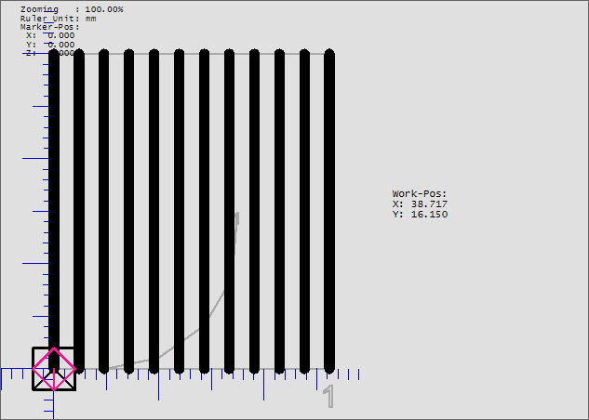Click the Marker-Pos heading
Viewport: 589px width, 420px height.
pos(49,27)
